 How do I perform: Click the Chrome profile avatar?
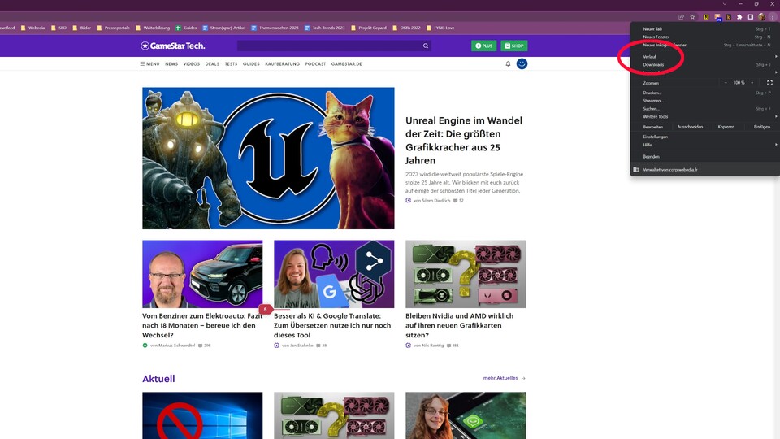pyautogui.click(x=761, y=16)
